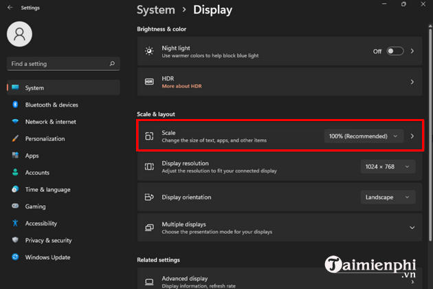
Task: Click the Network wifi icon in sidebar
Action: tap(15, 121)
